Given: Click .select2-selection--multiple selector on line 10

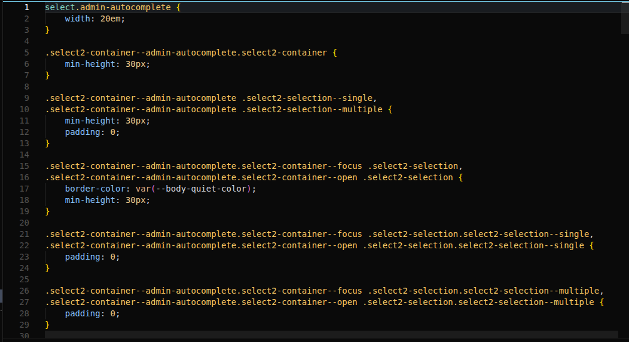Looking at the screenshot, I should pyautogui.click(x=312, y=109).
